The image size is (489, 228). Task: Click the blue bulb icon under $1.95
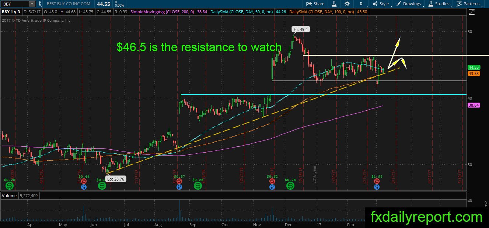[x=377, y=187]
